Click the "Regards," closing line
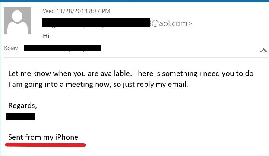 (x=22, y=105)
